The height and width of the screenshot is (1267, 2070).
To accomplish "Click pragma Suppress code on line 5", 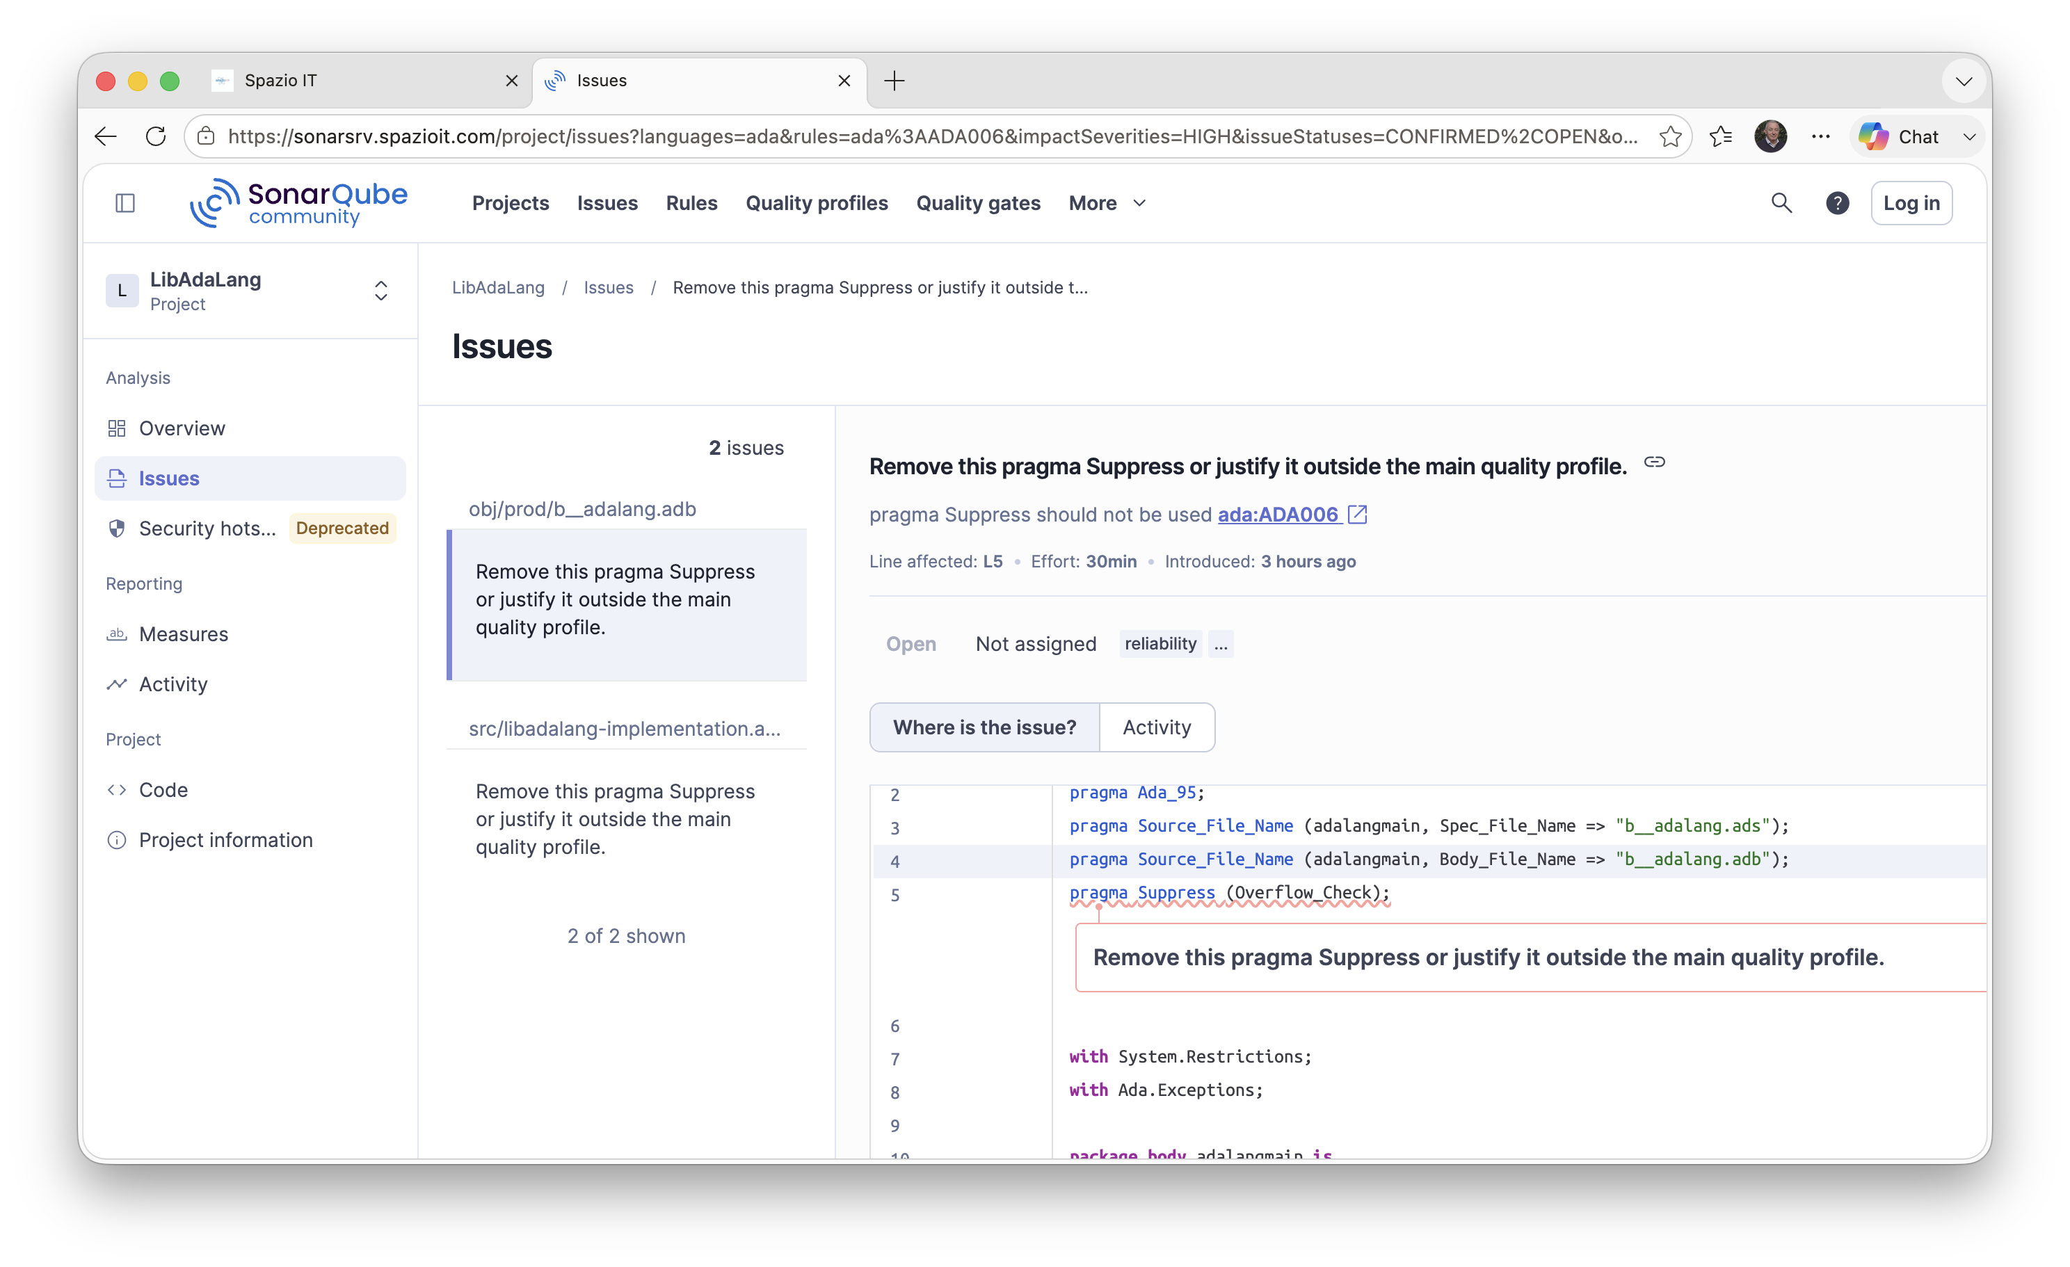I will tap(1229, 892).
